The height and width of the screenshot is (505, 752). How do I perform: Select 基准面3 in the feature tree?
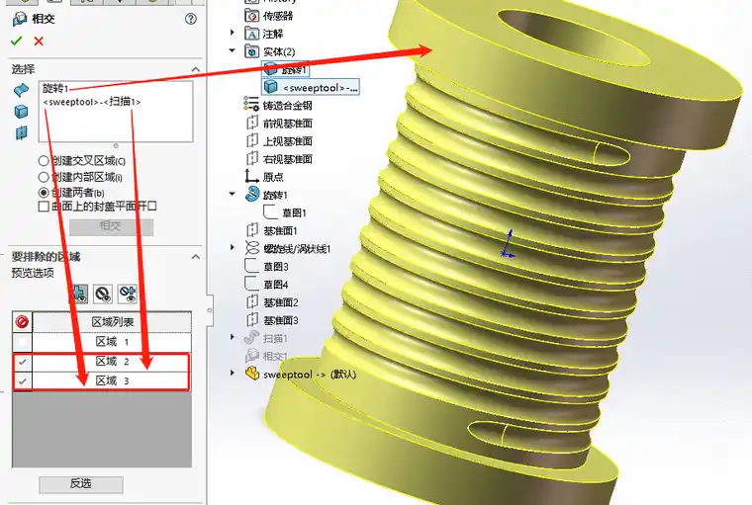tap(281, 320)
